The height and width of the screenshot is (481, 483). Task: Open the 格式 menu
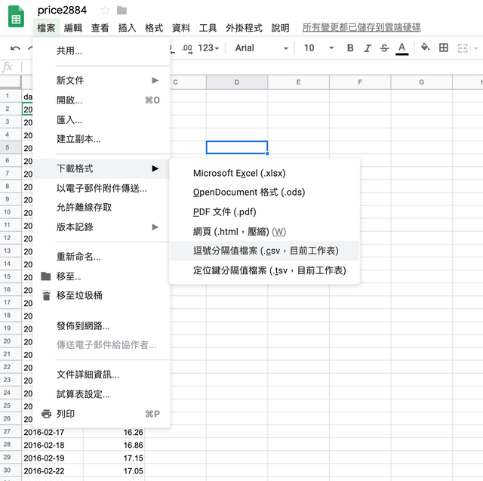click(x=154, y=28)
